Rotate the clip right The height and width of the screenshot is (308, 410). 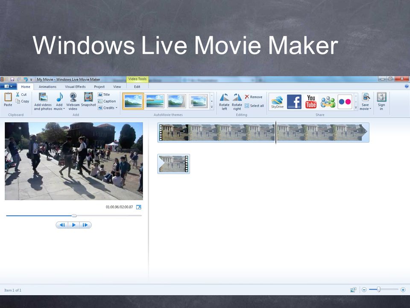tap(237, 102)
